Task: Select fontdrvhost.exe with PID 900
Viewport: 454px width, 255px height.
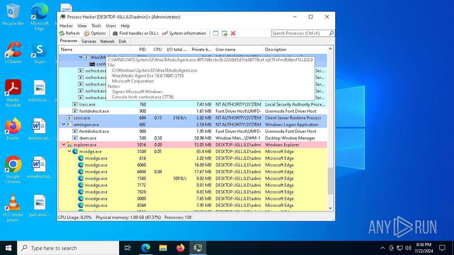Action: coord(193,111)
